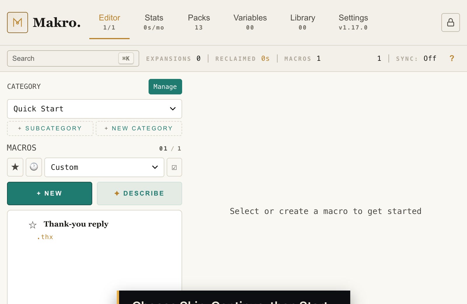Click the Makro M logo icon
The width and height of the screenshot is (467, 304).
coord(18,23)
